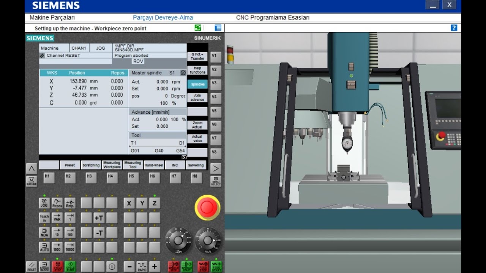Open the CNC Programlama Esasları tab

pyautogui.click(x=273, y=18)
